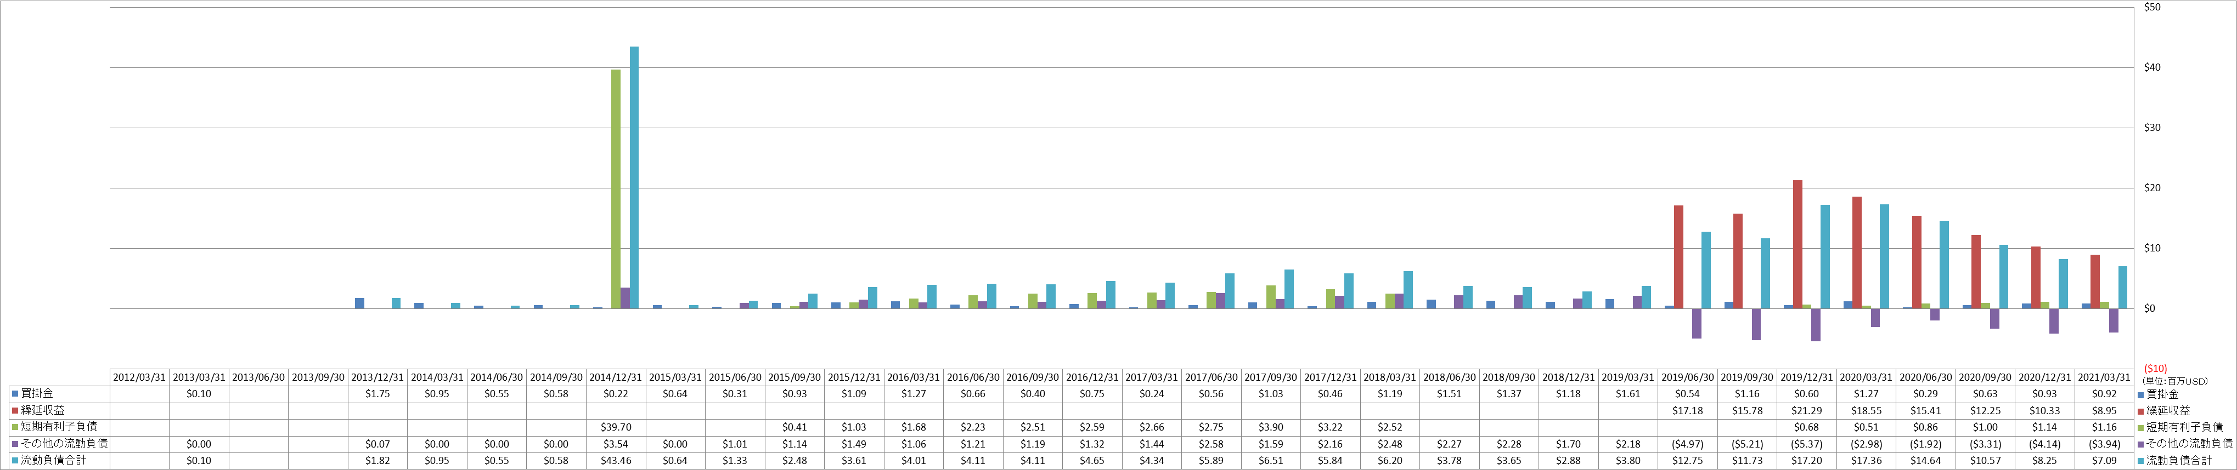This screenshot has height=470, width=2237.
Task: Select the ($4.97) cell
Action: tap(1688, 444)
